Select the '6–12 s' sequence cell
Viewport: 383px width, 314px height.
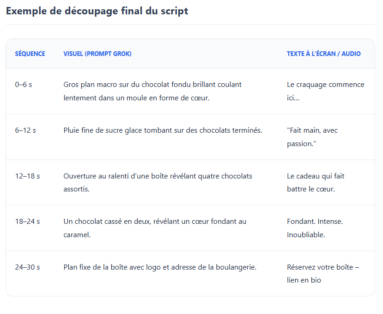[25, 130]
